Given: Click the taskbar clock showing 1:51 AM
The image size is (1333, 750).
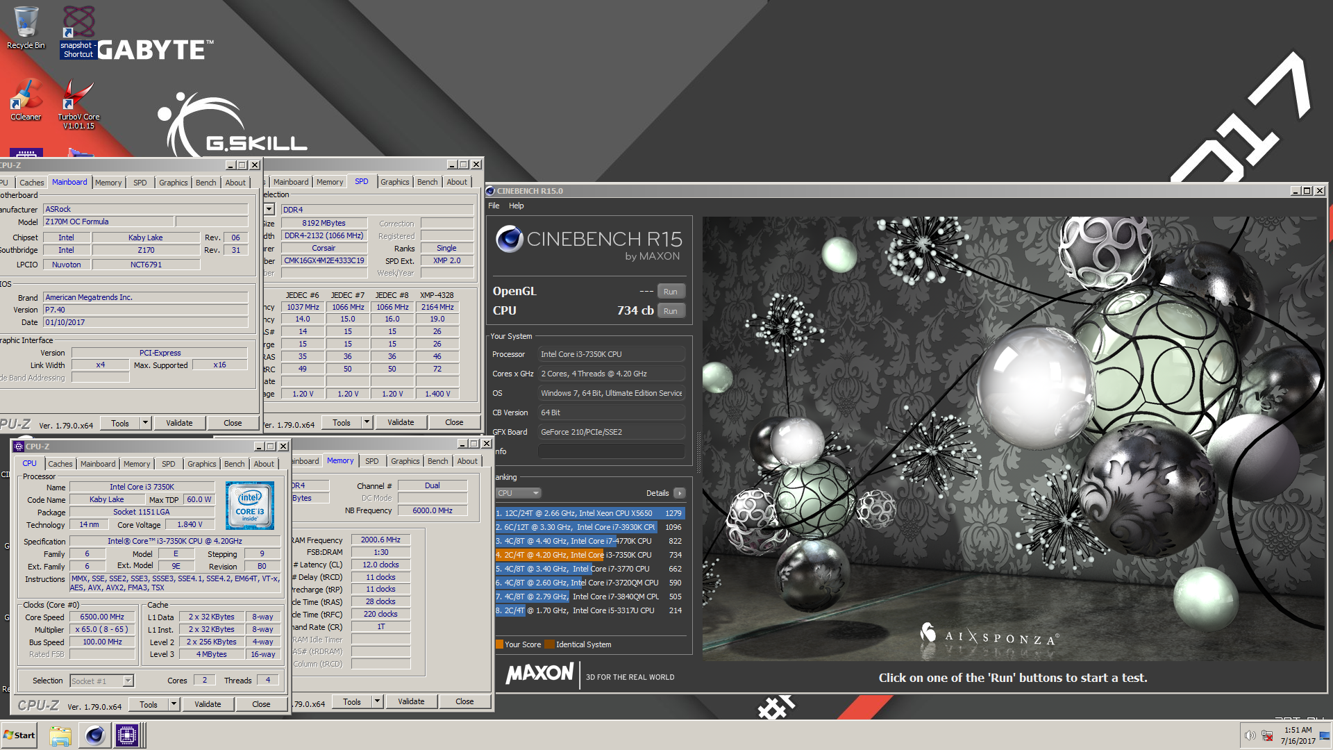Looking at the screenshot, I should tap(1298, 735).
